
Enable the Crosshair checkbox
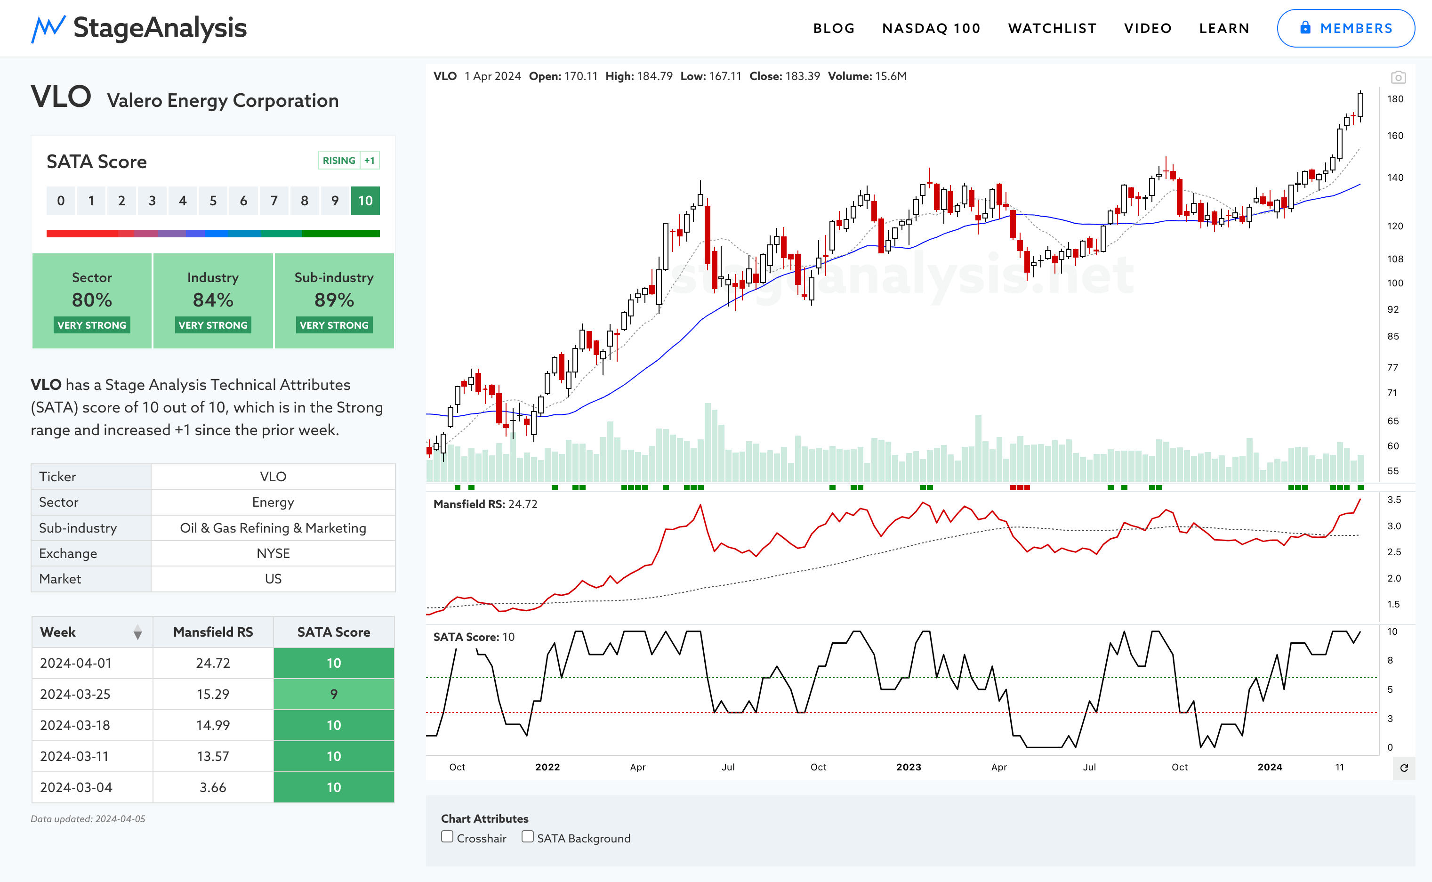(x=447, y=836)
